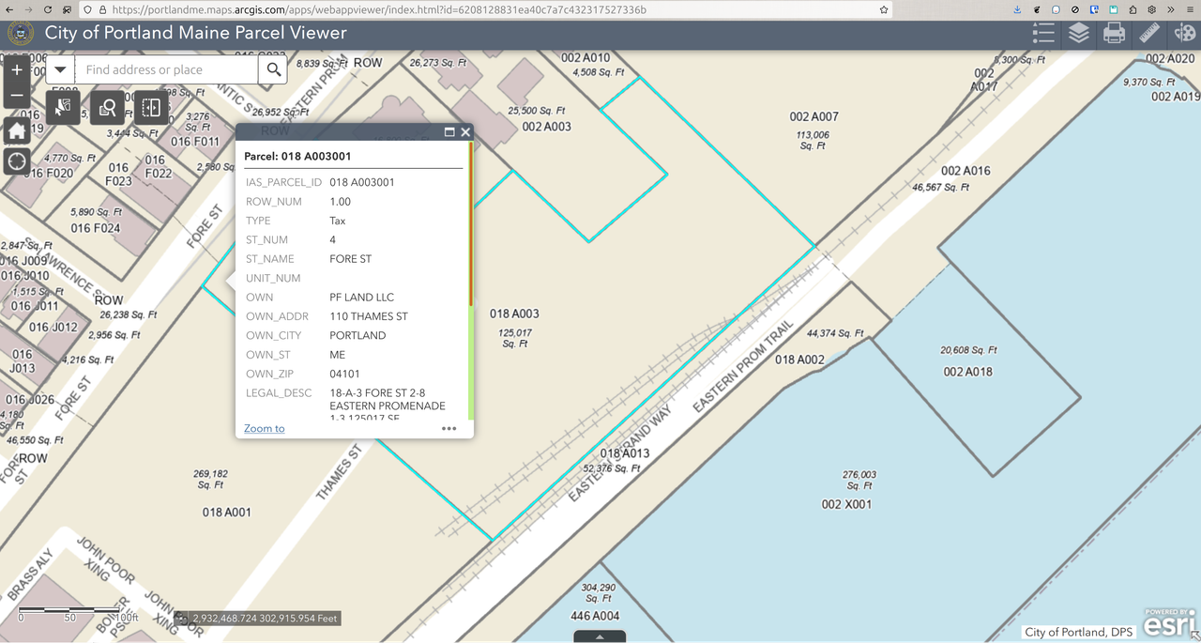
Task: Click the ST_NAME value FORE ST
Action: (351, 259)
